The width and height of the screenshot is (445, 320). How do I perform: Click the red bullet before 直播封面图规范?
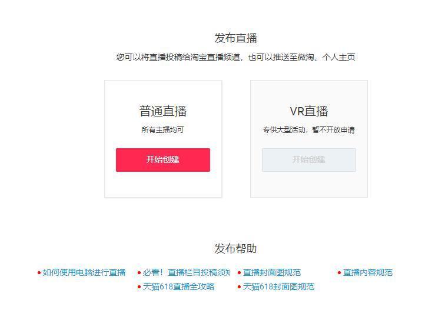click(239, 273)
